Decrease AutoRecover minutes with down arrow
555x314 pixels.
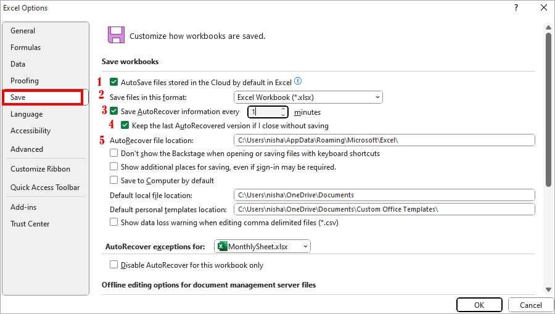283,115
